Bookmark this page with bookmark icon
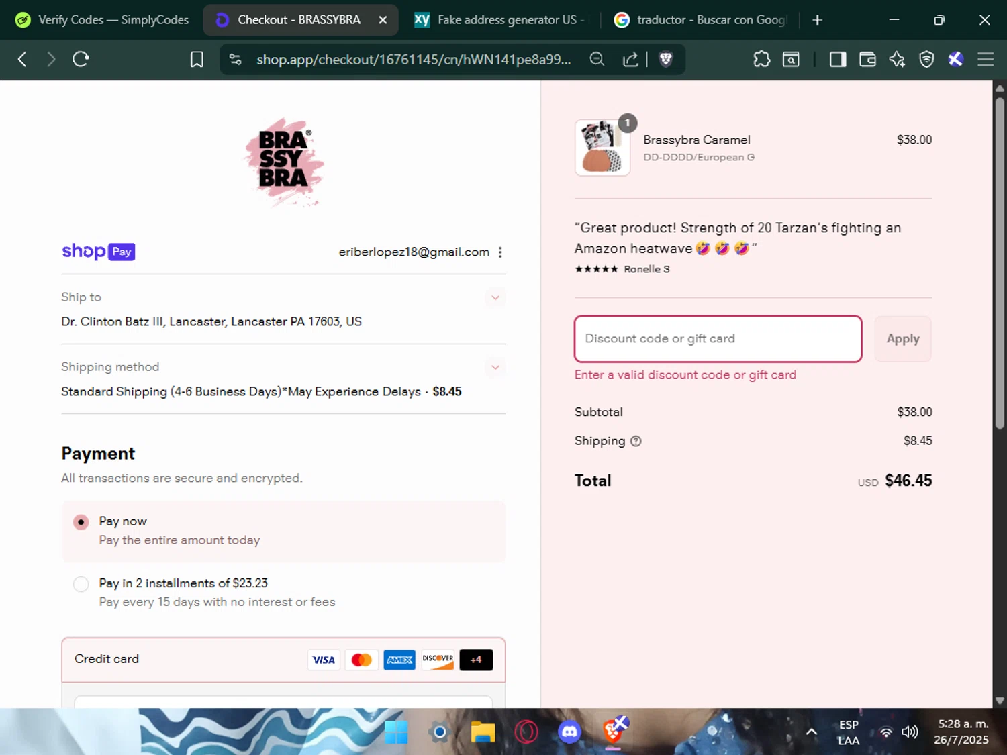The height and width of the screenshot is (755, 1007). (x=197, y=60)
